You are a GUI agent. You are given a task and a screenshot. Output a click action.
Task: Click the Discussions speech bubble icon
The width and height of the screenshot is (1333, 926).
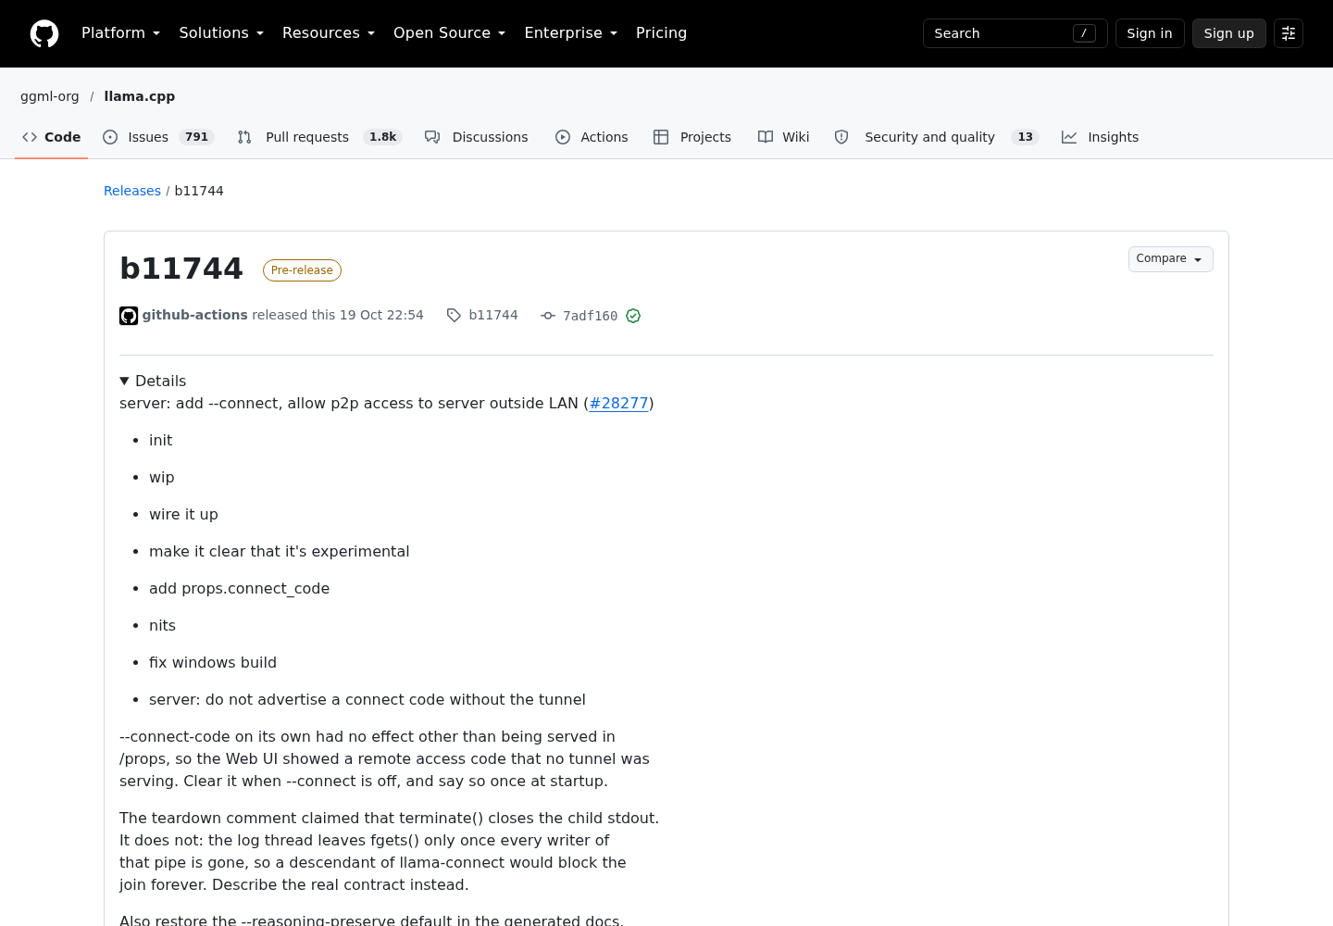(x=432, y=137)
